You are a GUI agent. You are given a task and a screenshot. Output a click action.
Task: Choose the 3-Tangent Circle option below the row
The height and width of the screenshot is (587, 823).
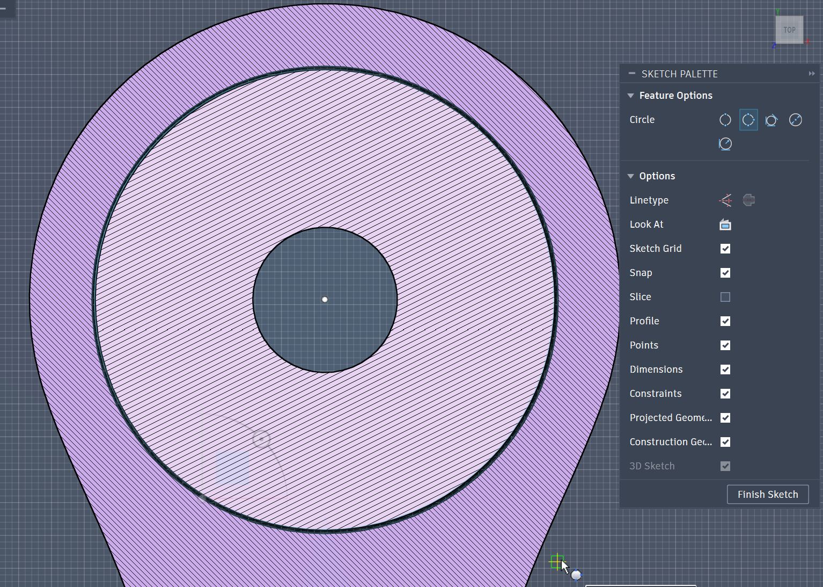725,143
